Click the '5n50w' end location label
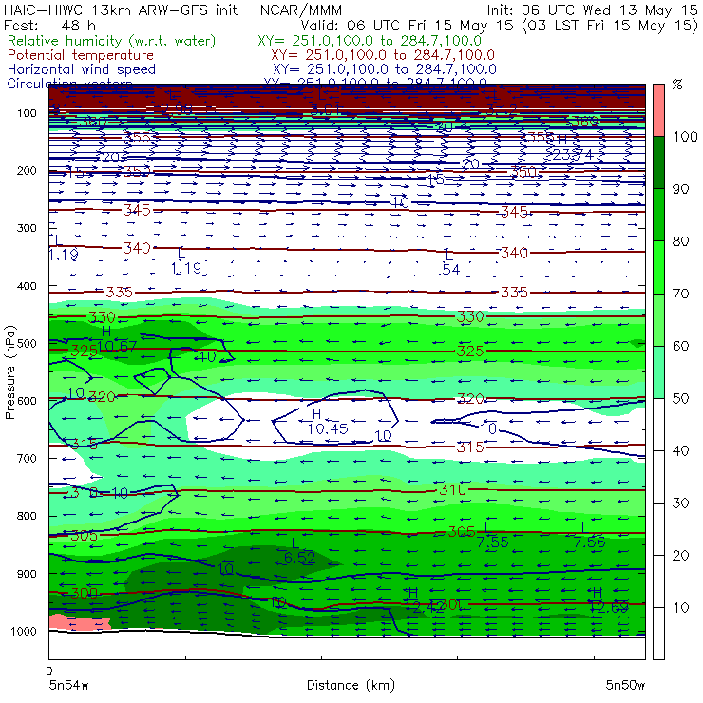 (x=625, y=686)
